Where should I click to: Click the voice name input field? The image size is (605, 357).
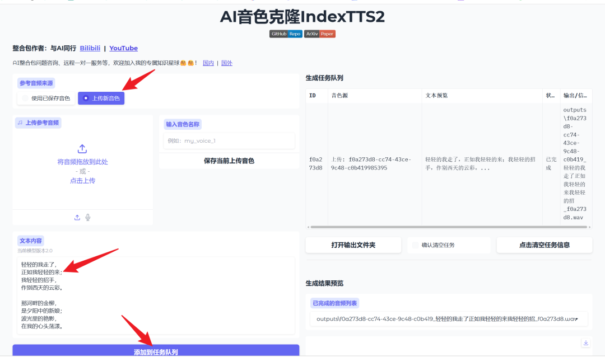[x=228, y=140]
